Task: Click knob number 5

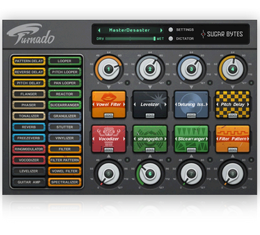Action: pos(109,174)
